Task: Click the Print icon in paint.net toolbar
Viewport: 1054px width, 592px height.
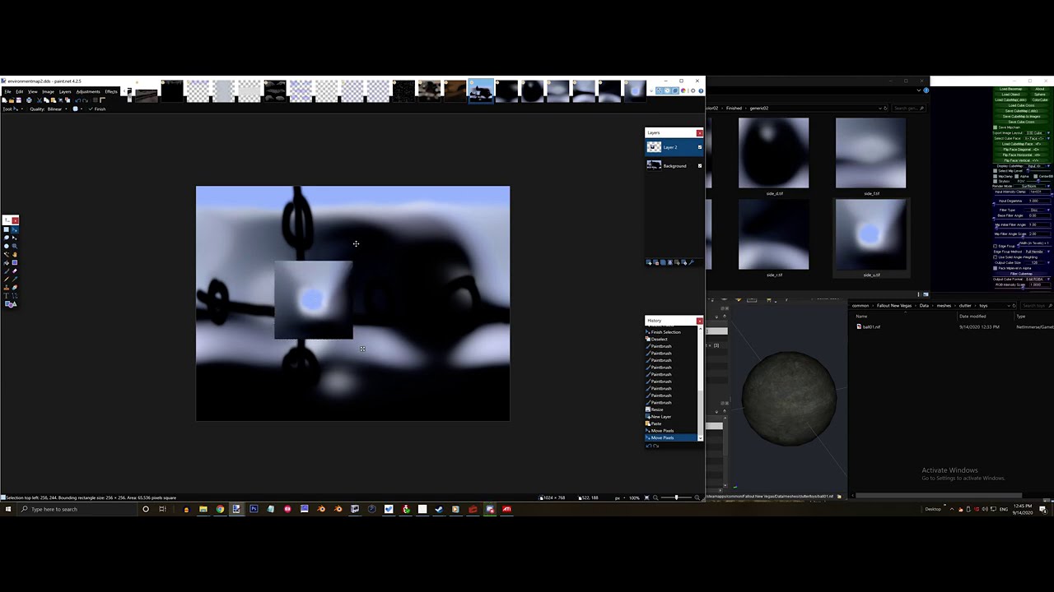Action: click(29, 100)
